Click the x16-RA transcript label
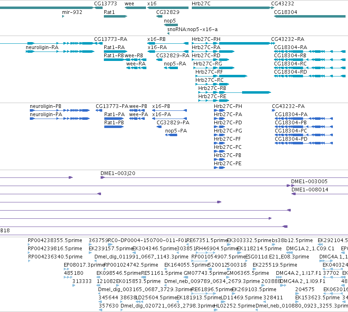The image size is (348, 312). click(157, 47)
